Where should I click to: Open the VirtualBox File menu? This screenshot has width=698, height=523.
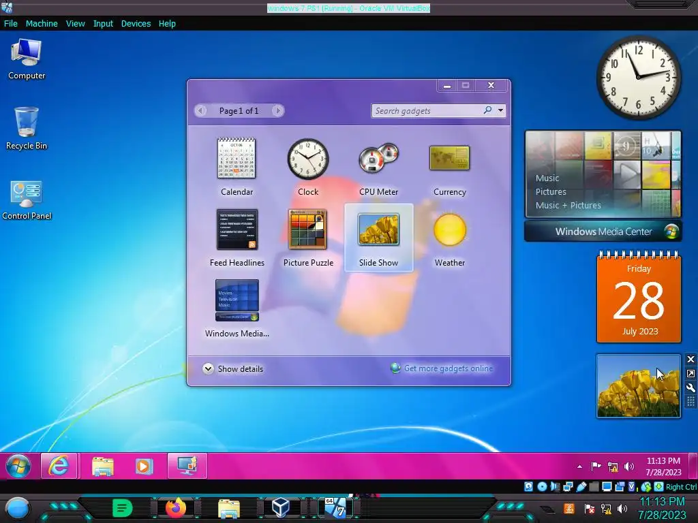tap(11, 24)
